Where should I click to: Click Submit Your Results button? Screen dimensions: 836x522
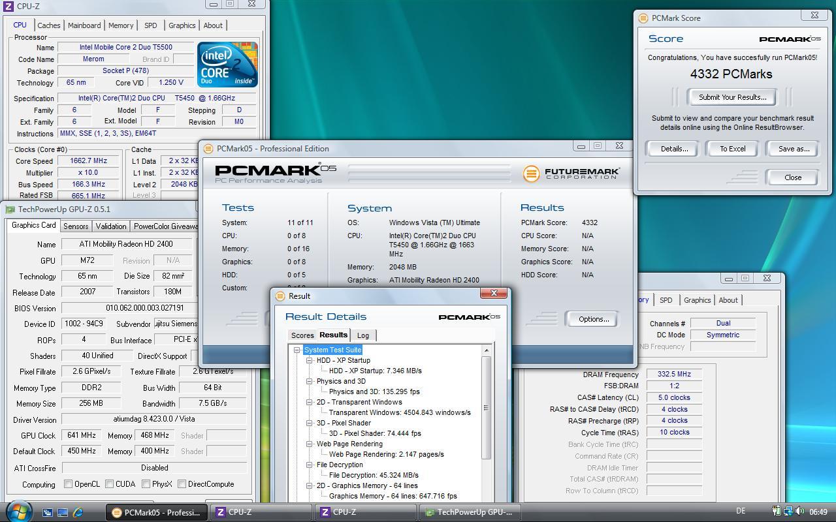732,97
